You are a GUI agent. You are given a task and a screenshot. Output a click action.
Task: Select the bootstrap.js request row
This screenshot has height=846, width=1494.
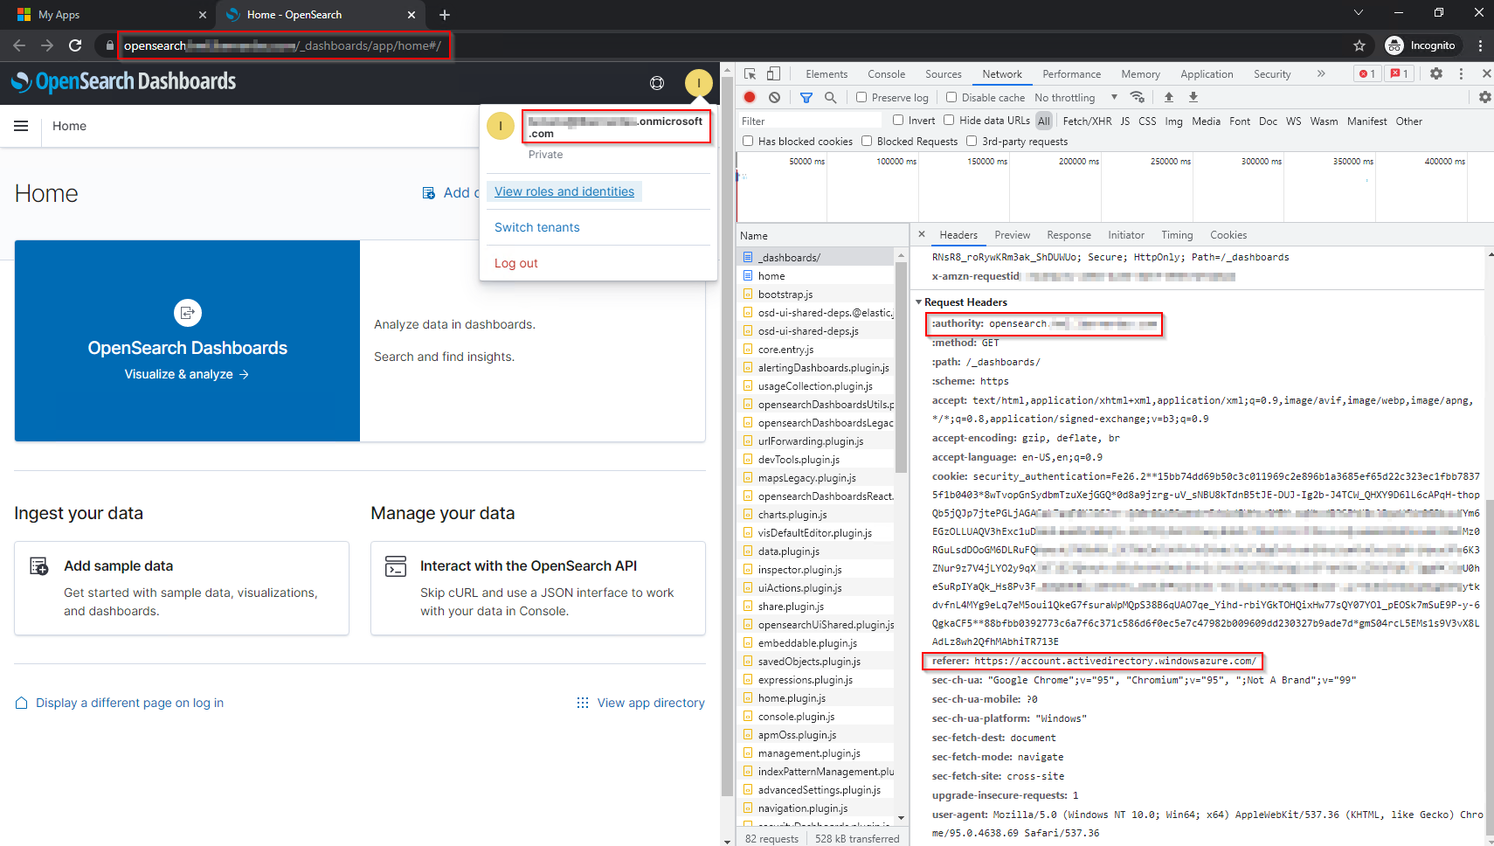pyautogui.click(x=817, y=295)
